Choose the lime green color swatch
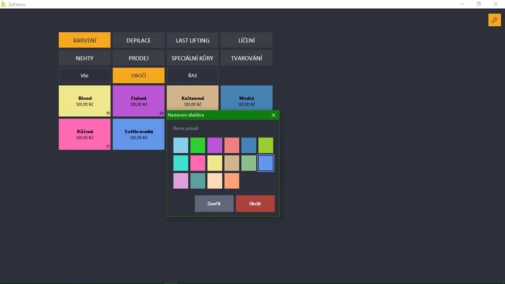 (x=266, y=145)
